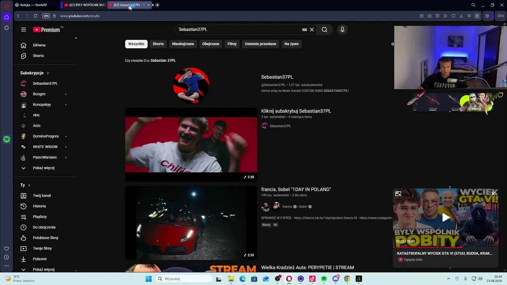The height and width of the screenshot is (285, 507).
Task: Open Wielka Kradzież Auta stream title
Action: coord(308,268)
